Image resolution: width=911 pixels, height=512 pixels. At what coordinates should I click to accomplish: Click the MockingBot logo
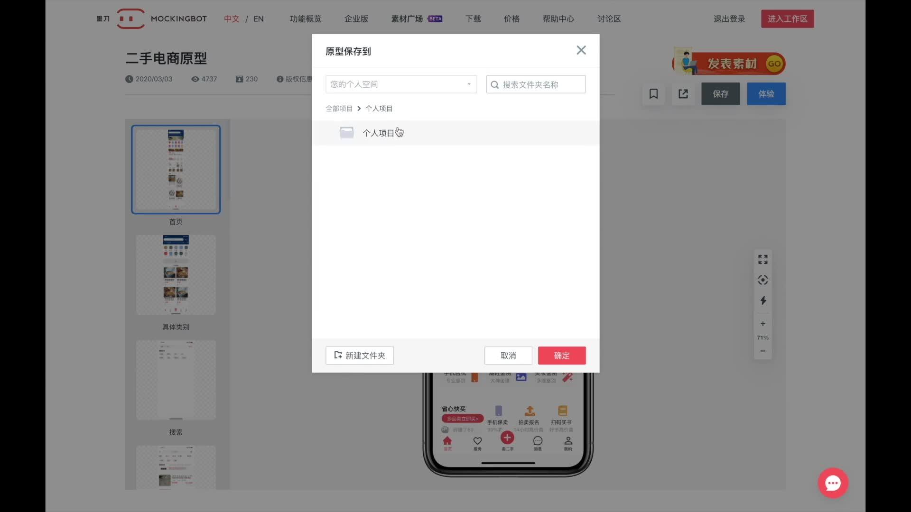pyautogui.click(x=152, y=19)
